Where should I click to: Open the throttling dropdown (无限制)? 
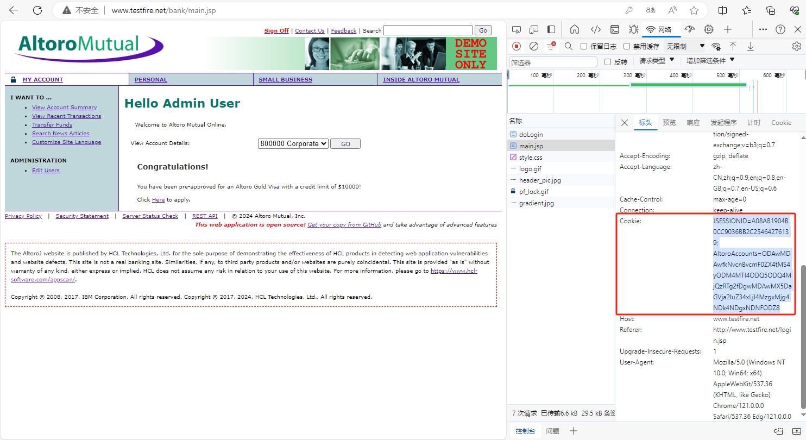click(685, 46)
